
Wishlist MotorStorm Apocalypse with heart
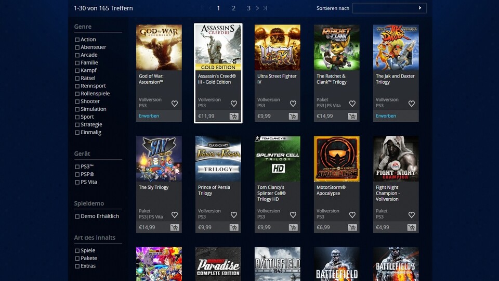[x=352, y=215]
